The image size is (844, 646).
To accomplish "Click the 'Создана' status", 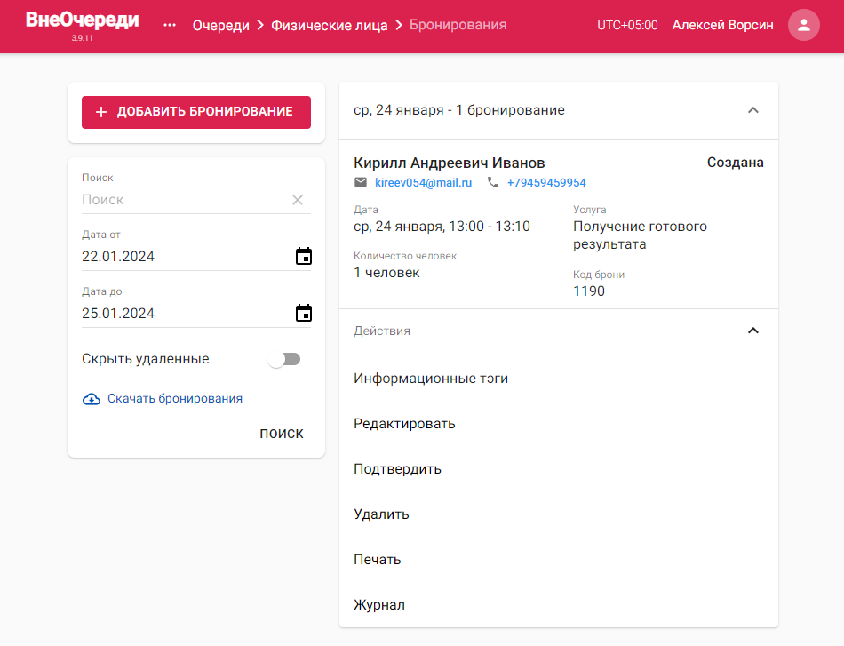I will (x=735, y=163).
